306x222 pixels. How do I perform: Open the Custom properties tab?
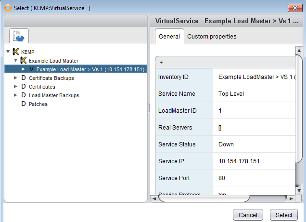(212, 37)
